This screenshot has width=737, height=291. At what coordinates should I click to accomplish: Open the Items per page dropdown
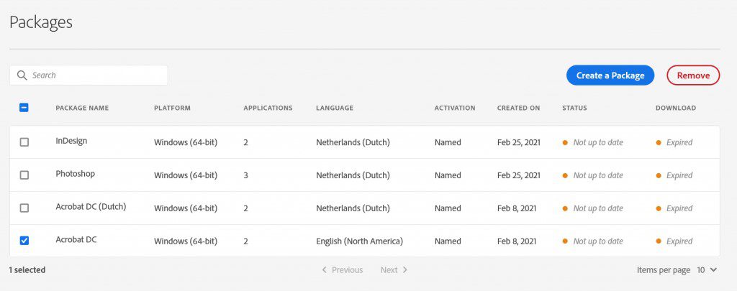[x=706, y=270]
